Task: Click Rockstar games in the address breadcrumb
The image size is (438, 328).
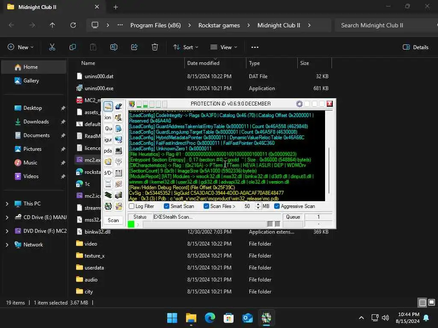Action: tap(219, 25)
